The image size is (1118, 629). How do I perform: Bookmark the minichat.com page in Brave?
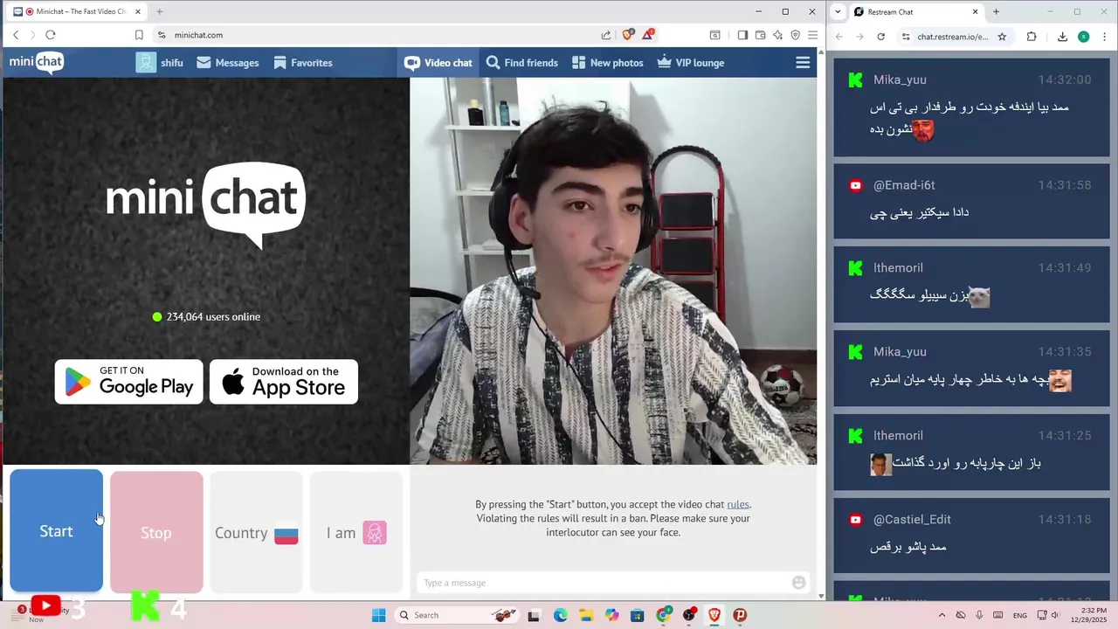pos(139,35)
